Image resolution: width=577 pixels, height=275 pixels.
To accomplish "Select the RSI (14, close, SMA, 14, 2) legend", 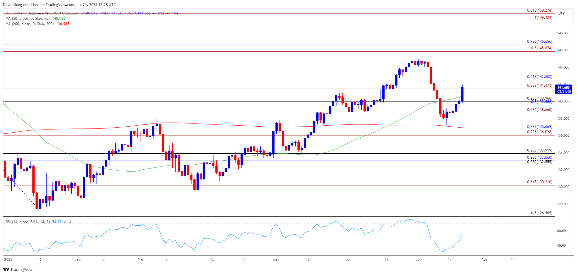I will pos(28,222).
